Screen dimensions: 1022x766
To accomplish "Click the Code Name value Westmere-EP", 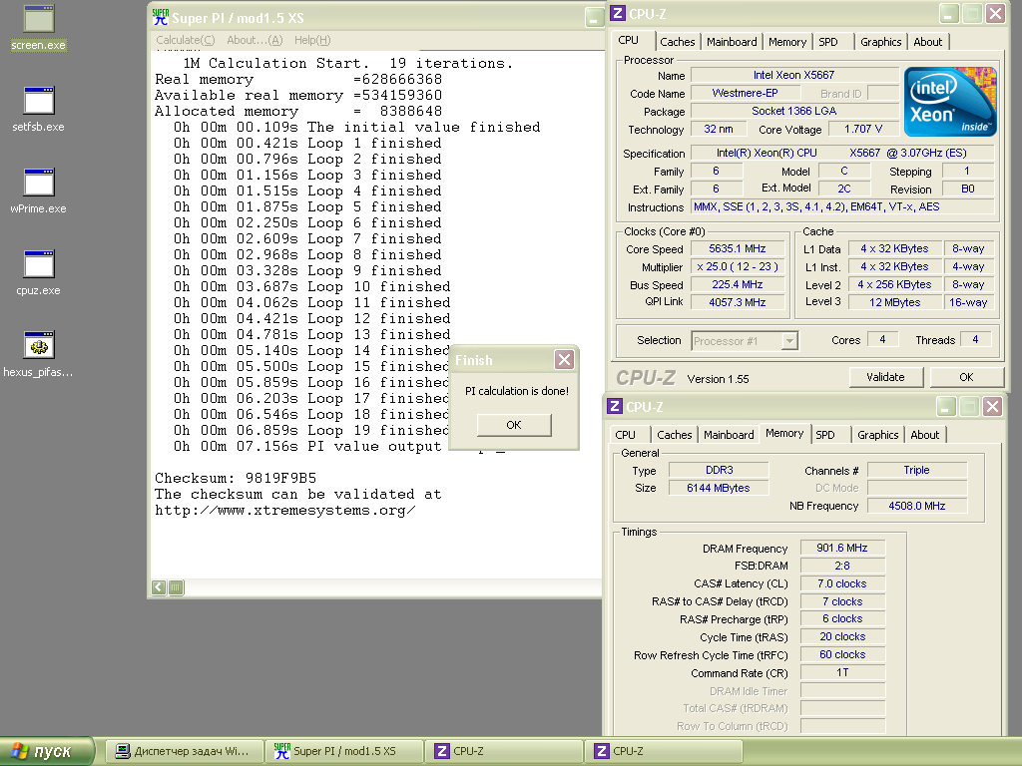I will [745, 93].
